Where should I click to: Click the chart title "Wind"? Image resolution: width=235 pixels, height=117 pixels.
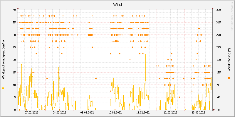117,5
